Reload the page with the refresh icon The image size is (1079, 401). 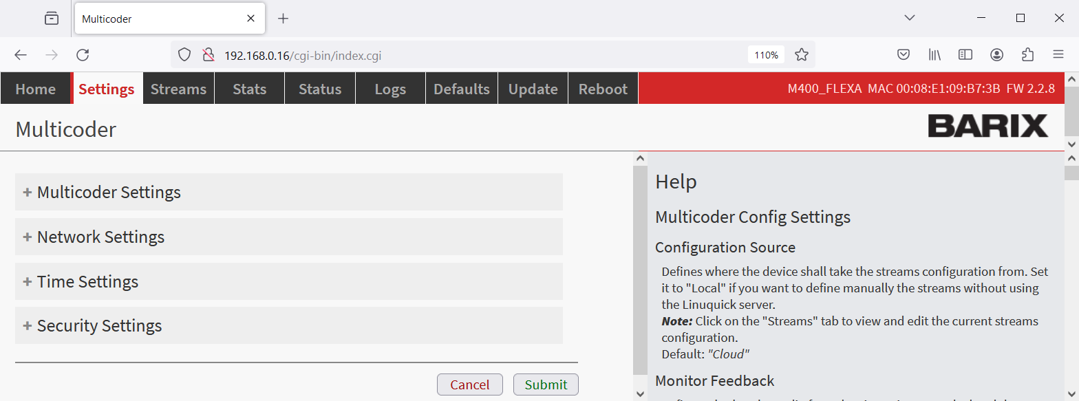point(83,55)
